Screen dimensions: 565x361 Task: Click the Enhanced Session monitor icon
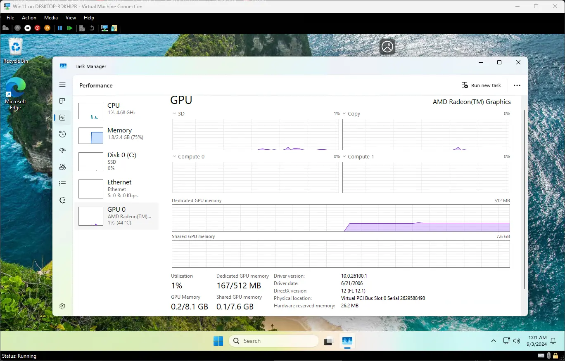104,28
